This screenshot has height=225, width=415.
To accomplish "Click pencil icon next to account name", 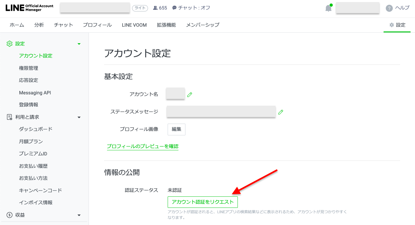I will point(190,94).
